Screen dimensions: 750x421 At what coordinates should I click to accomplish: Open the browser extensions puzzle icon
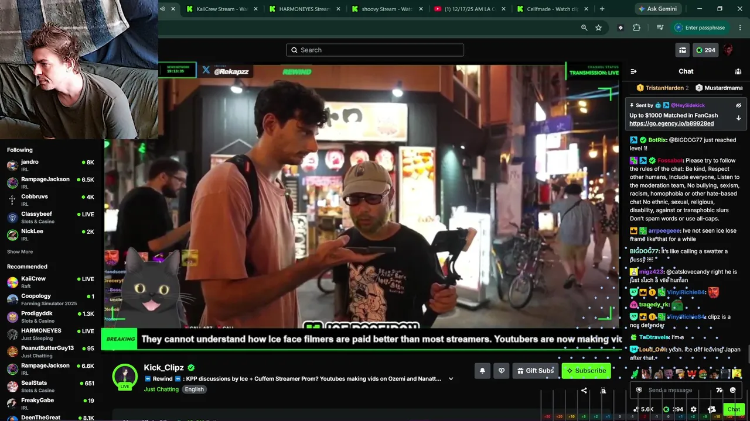[637, 27]
